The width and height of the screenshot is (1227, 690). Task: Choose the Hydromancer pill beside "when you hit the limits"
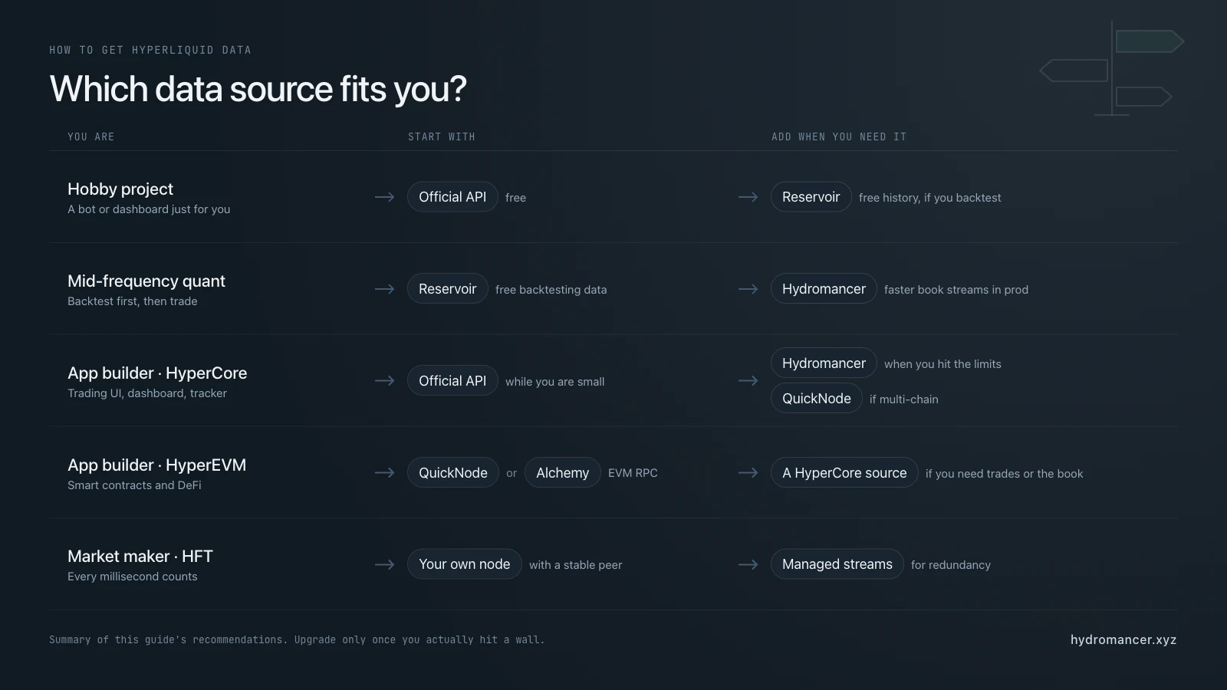(x=824, y=363)
